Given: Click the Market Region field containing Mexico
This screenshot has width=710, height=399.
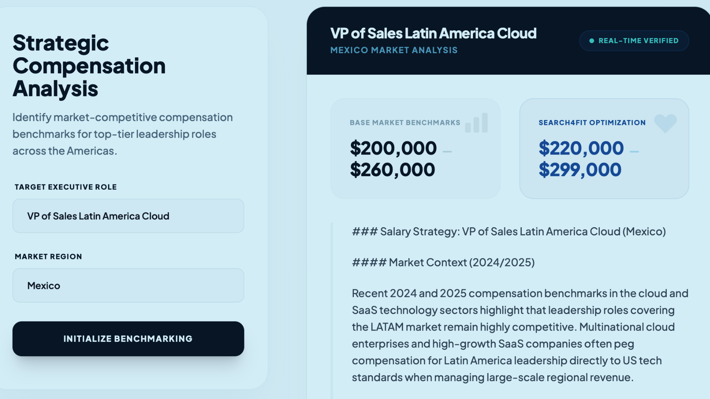Looking at the screenshot, I should [128, 286].
